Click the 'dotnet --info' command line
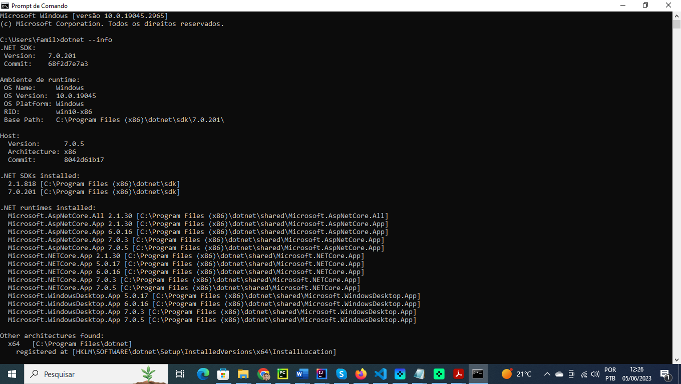The image size is (681, 384). 56,39
